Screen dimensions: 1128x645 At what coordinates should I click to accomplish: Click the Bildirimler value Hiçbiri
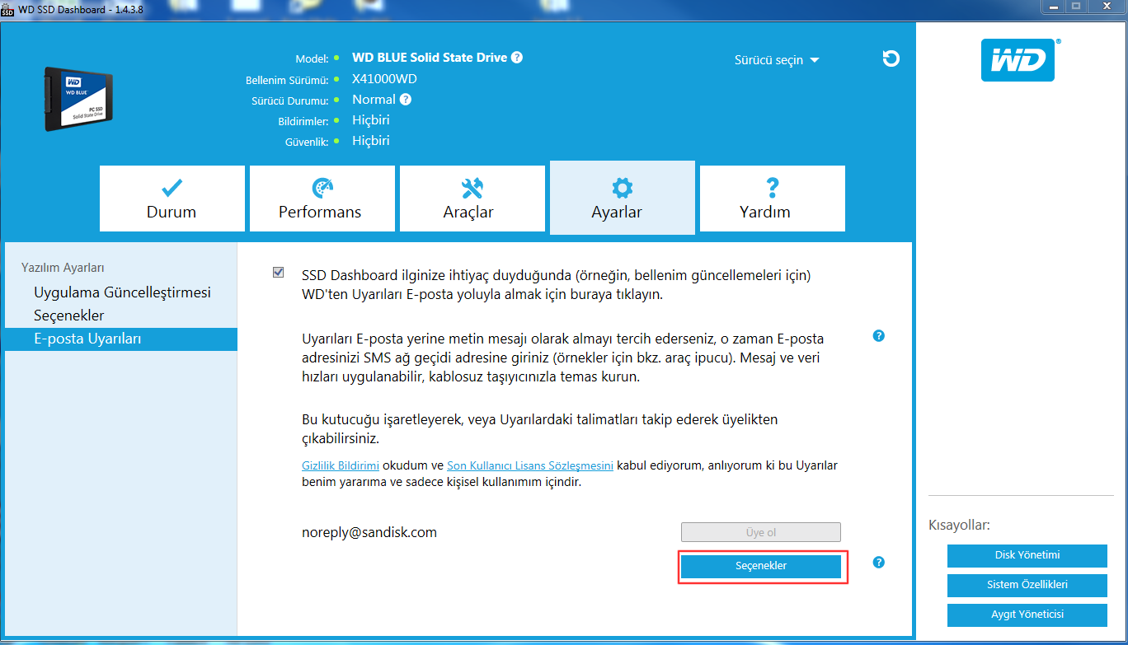point(371,120)
